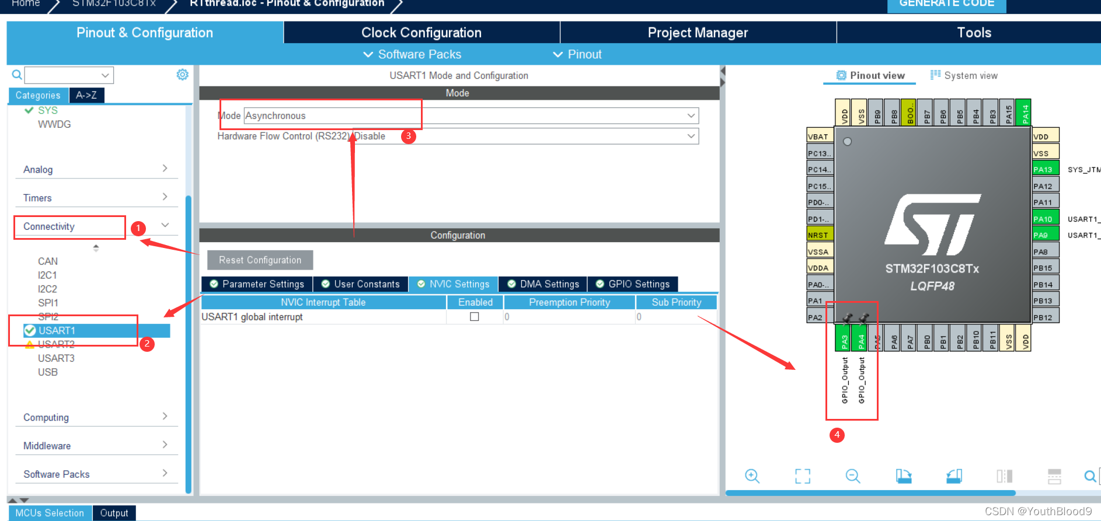Click the category list sort arrows

pyautogui.click(x=96, y=248)
